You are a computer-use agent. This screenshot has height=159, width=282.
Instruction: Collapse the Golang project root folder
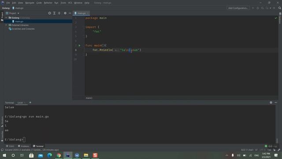tap(6, 18)
